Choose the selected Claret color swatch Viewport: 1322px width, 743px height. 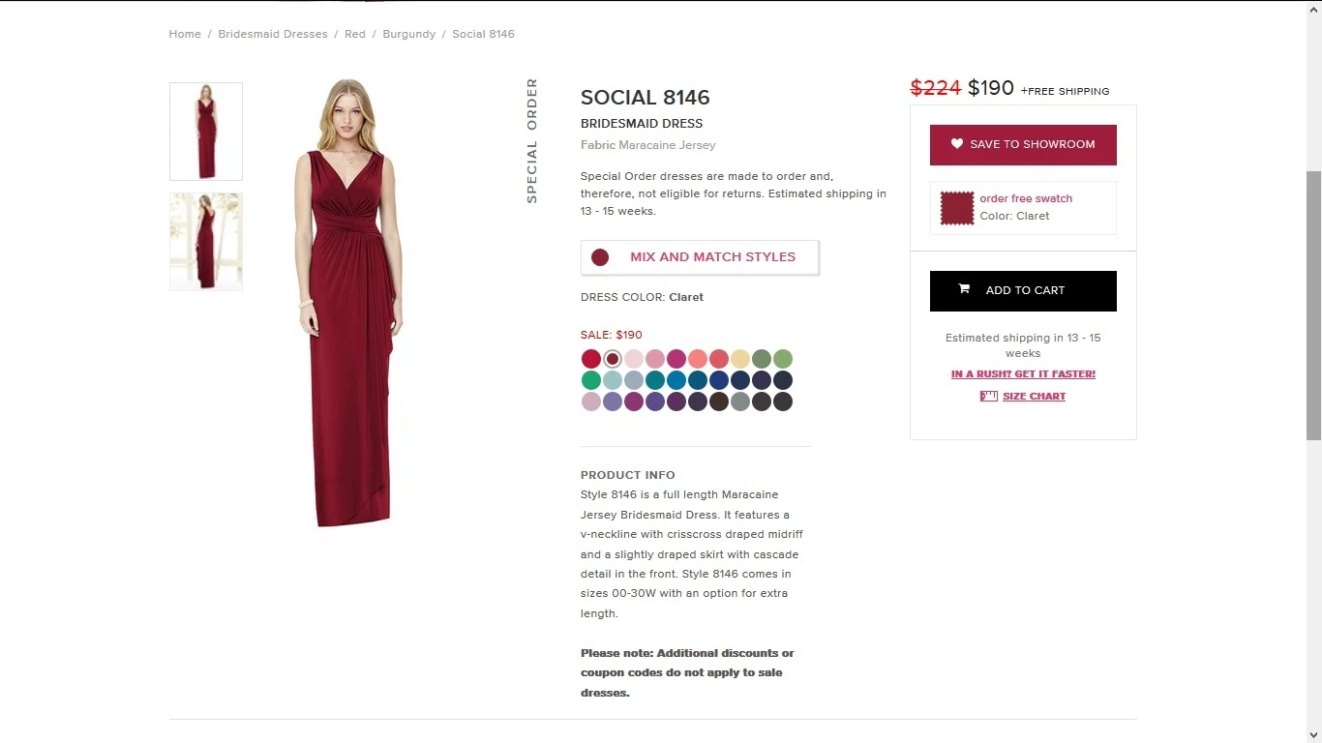(613, 359)
